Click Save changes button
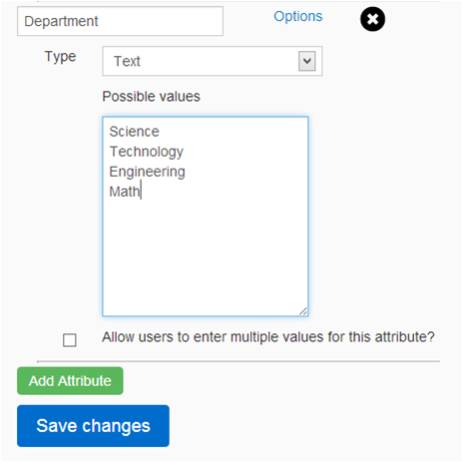 (x=93, y=426)
